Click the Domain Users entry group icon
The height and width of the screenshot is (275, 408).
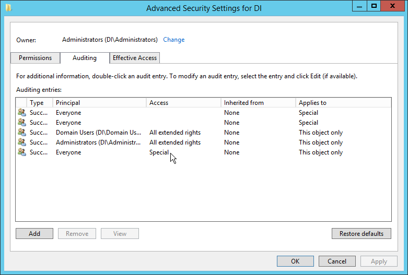click(x=21, y=133)
